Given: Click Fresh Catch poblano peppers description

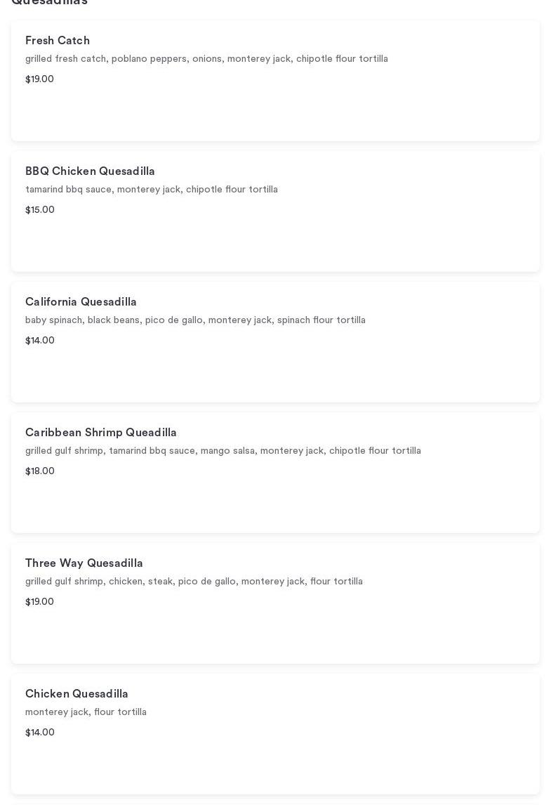Looking at the screenshot, I should pyautogui.click(x=206, y=59).
